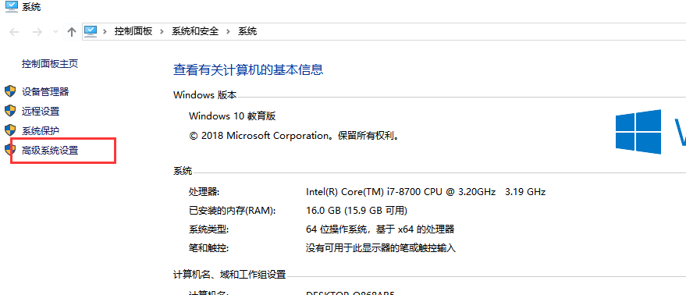The image size is (686, 295).
Task: Open 高级系统设置 link
Action: 50,151
